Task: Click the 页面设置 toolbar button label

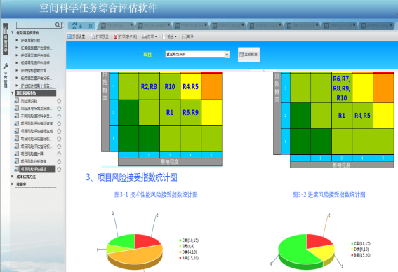Action: (79, 36)
